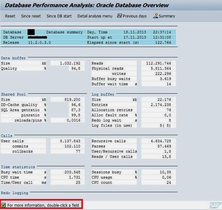Select the Alloc fault rate value 0,0

coord(168,115)
